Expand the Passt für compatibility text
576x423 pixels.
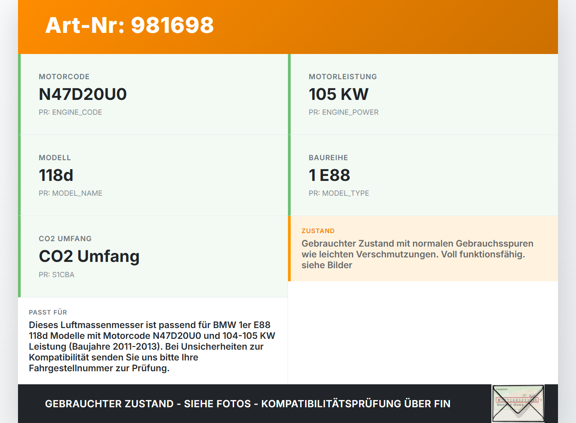point(152,346)
